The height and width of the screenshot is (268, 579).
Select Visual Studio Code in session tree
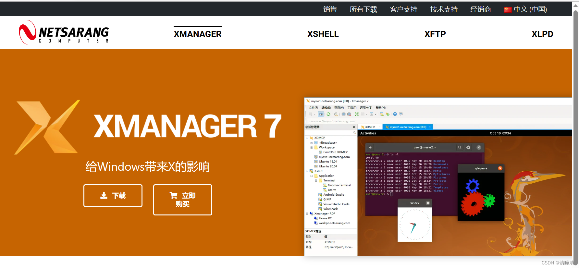click(x=334, y=204)
